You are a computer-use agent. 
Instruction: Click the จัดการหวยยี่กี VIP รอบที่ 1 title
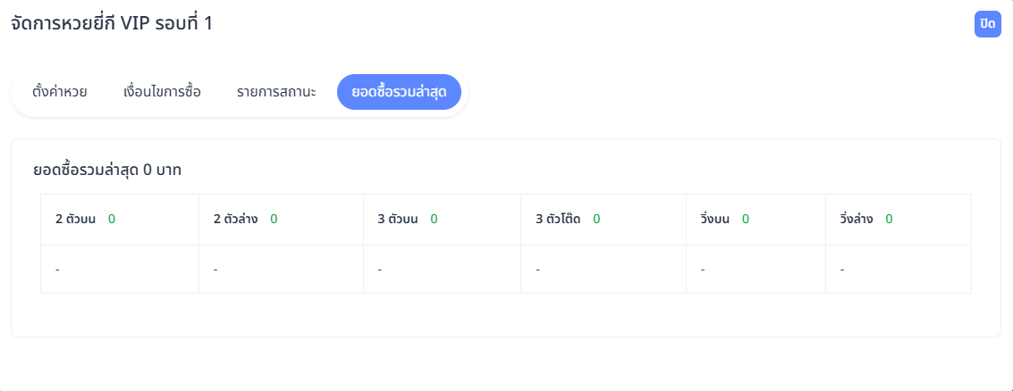(x=112, y=24)
